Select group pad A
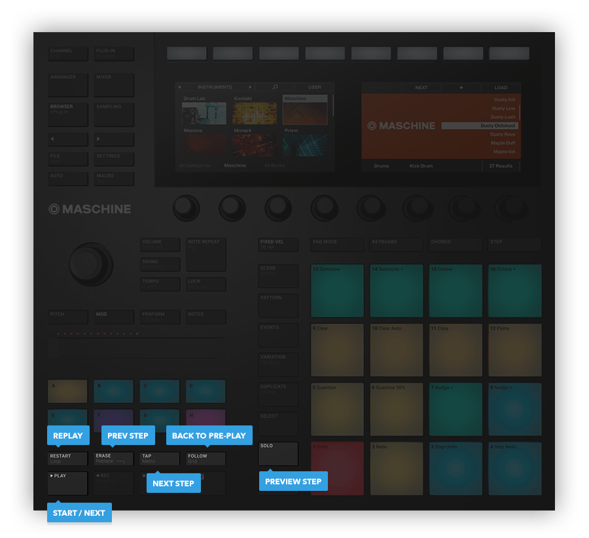Screen dimensions: 589x538 (67, 391)
